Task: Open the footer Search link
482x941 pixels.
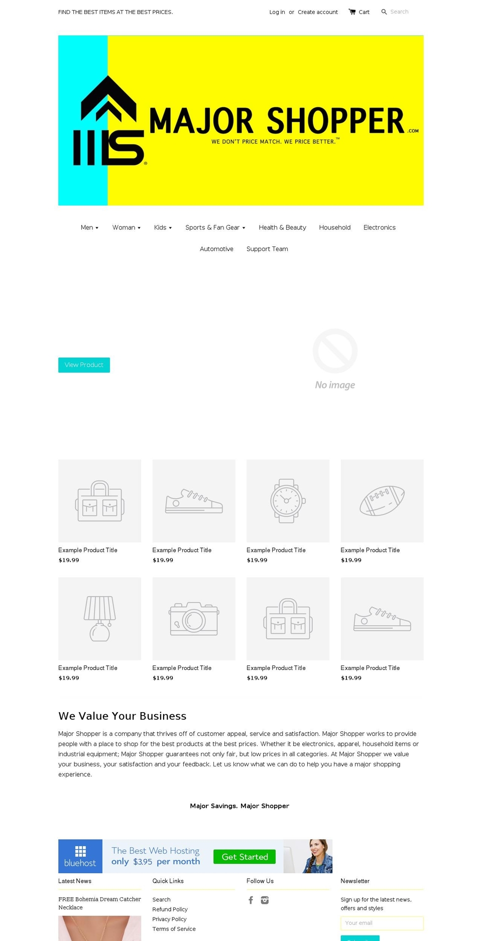Action: (161, 900)
